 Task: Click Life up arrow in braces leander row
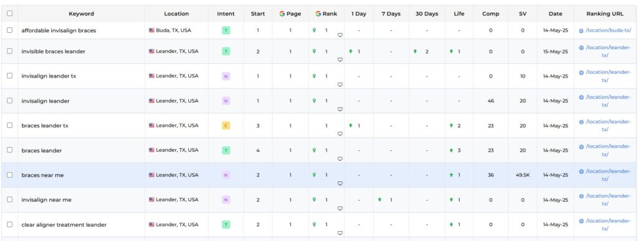(x=451, y=150)
